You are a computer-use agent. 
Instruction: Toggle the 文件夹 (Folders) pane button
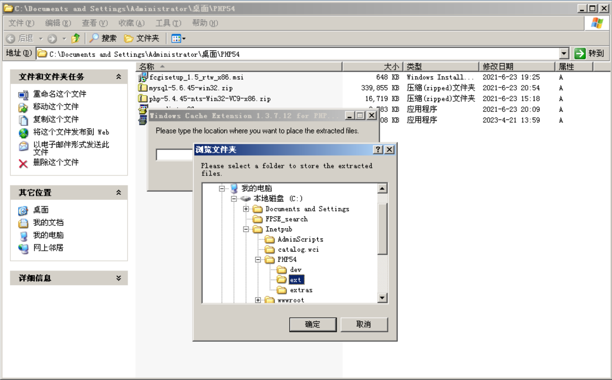click(142, 38)
